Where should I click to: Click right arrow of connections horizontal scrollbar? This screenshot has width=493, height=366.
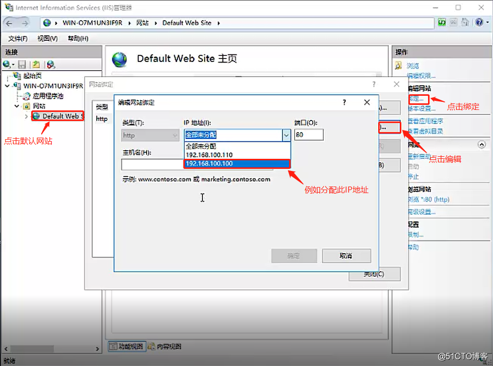coord(97,349)
